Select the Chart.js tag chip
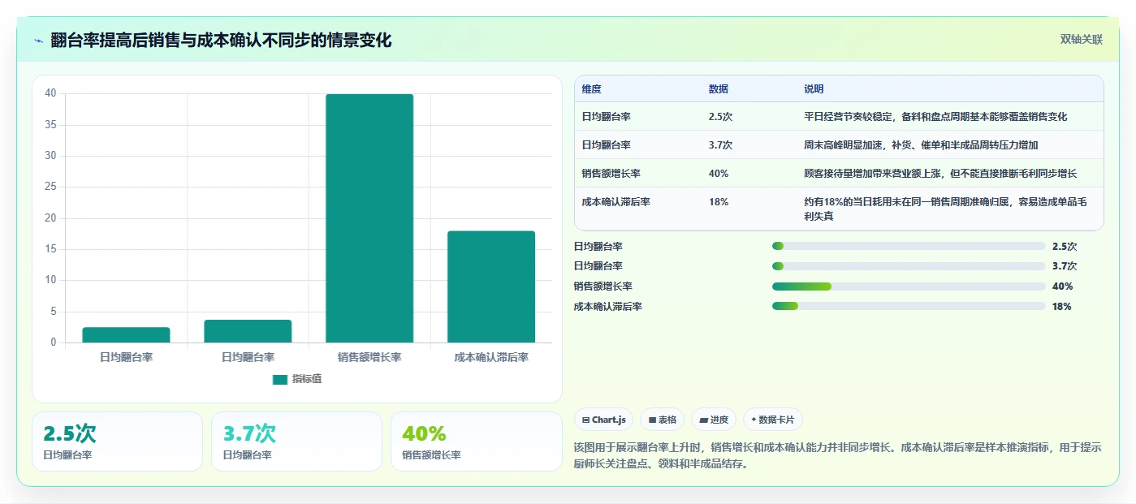Image resolution: width=1136 pixels, height=504 pixels. point(604,420)
